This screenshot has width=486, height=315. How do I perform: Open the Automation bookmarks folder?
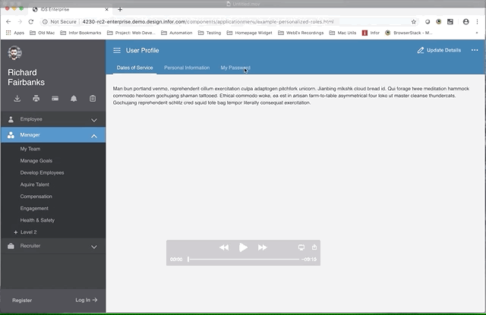pyautogui.click(x=177, y=33)
